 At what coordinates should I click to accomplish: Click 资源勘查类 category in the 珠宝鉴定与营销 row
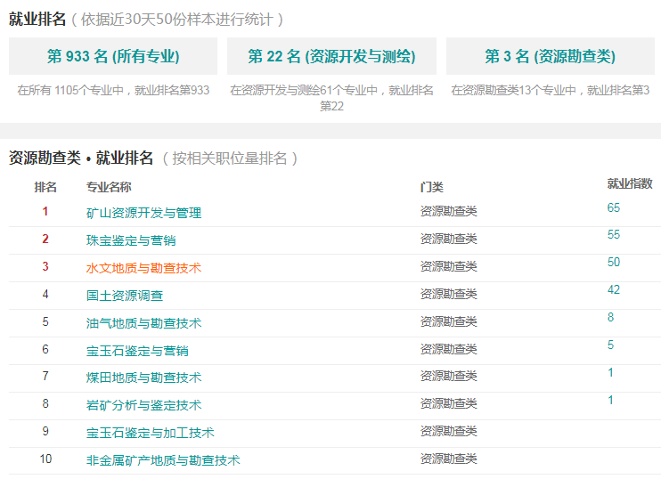point(449,239)
